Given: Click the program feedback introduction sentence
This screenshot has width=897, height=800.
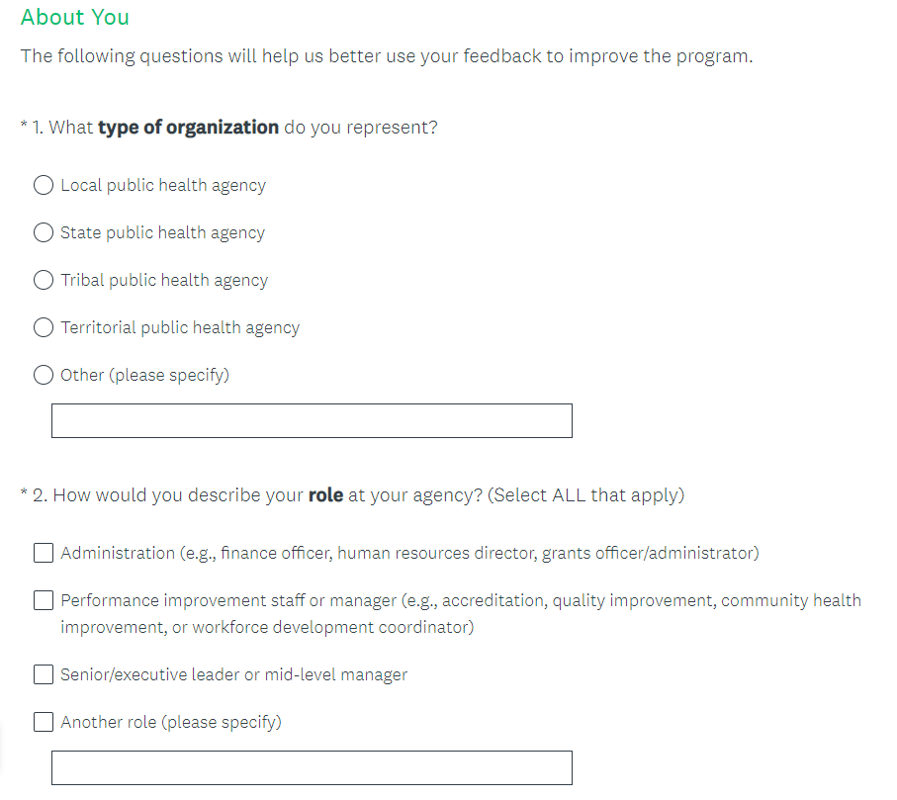Looking at the screenshot, I should [x=387, y=55].
